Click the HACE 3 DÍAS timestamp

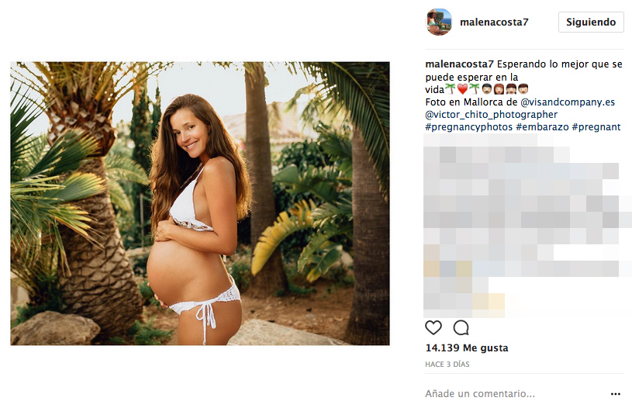point(447,364)
